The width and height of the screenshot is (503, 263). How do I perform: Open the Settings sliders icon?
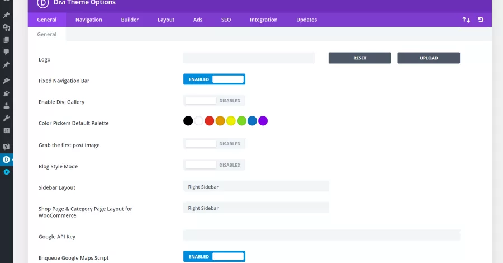pos(6,131)
